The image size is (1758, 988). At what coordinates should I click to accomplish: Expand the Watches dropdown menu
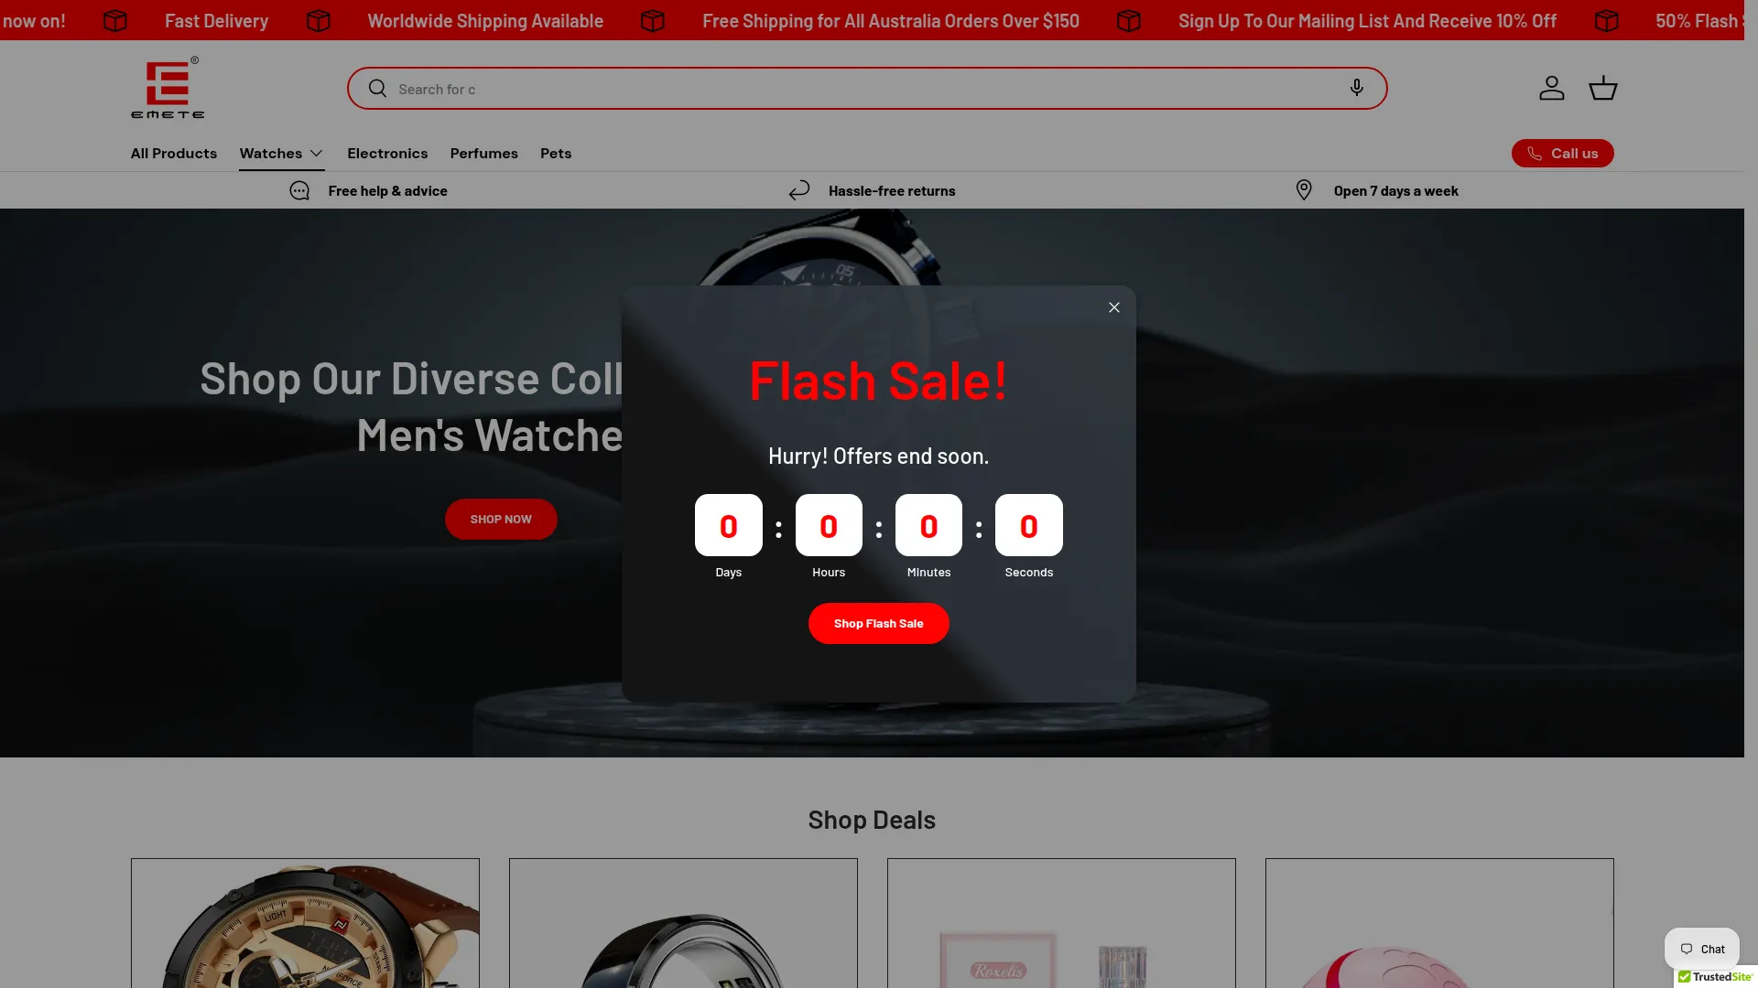click(281, 153)
